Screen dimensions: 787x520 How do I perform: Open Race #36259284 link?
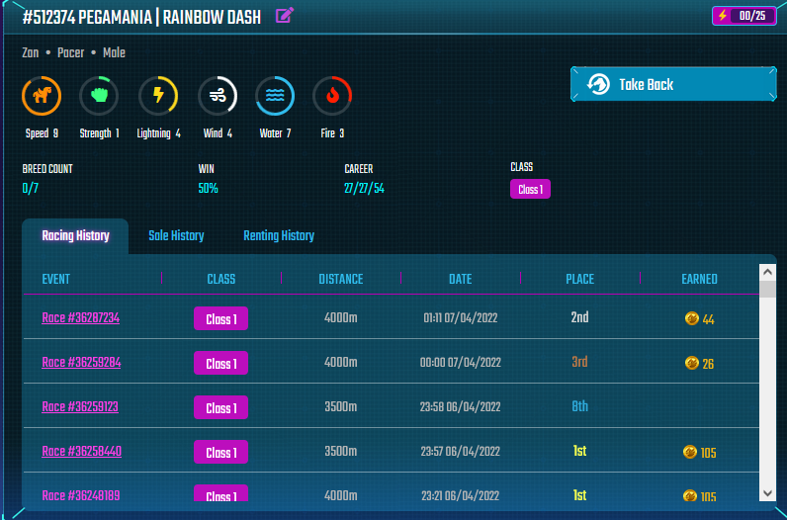81,363
